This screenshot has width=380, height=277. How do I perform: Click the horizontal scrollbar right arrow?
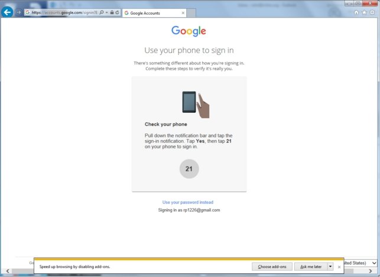click(x=371, y=271)
